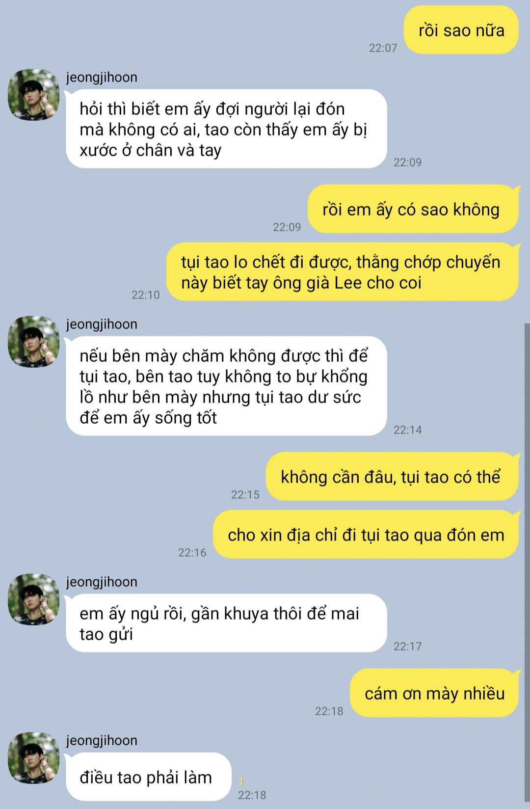Image resolution: width=530 pixels, height=809 pixels.
Task: Select the white bubble starting 'hỏi thì biết em ấy'
Action: click(x=226, y=129)
